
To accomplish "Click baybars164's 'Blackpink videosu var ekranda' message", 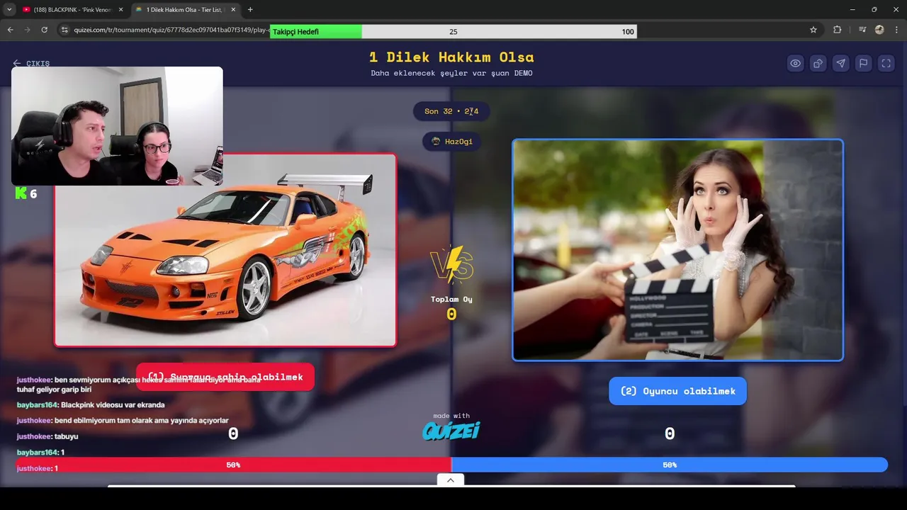I will 91,405.
